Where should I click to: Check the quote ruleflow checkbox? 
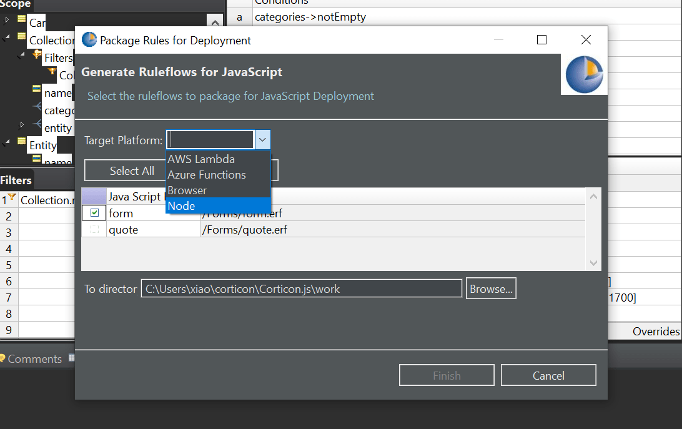tap(94, 230)
